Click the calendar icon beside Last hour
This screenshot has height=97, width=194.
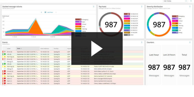pyautogui.click(x=46, y=12)
